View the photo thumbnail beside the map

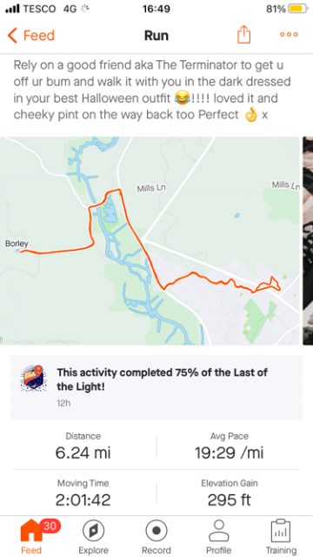coord(308,240)
